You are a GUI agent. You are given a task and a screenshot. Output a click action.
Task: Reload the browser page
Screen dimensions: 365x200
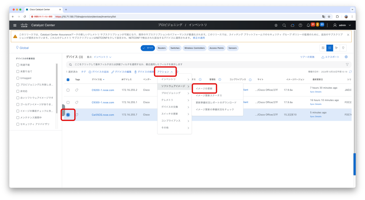pyautogui.click(x=25, y=16)
